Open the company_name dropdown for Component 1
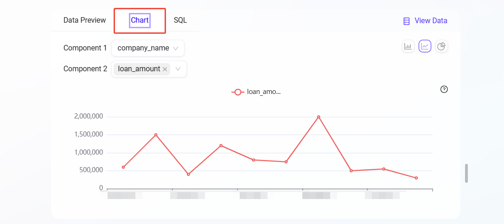Viewport: 504px width, 224px height. 147,48
